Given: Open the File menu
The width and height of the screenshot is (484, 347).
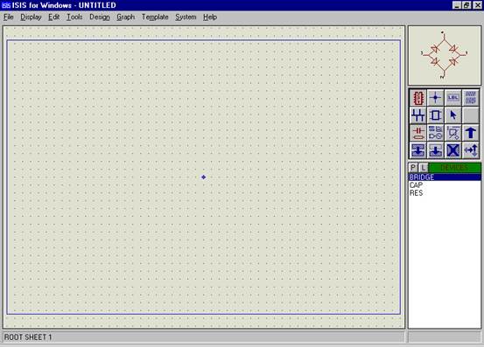Looking at the screenshot, I should pos(9,17).
